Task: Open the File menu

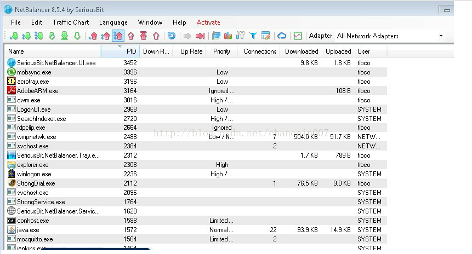Action: tap(16, 22)
